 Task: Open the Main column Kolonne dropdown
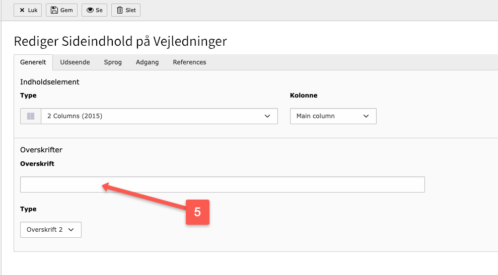coord(333,116)
